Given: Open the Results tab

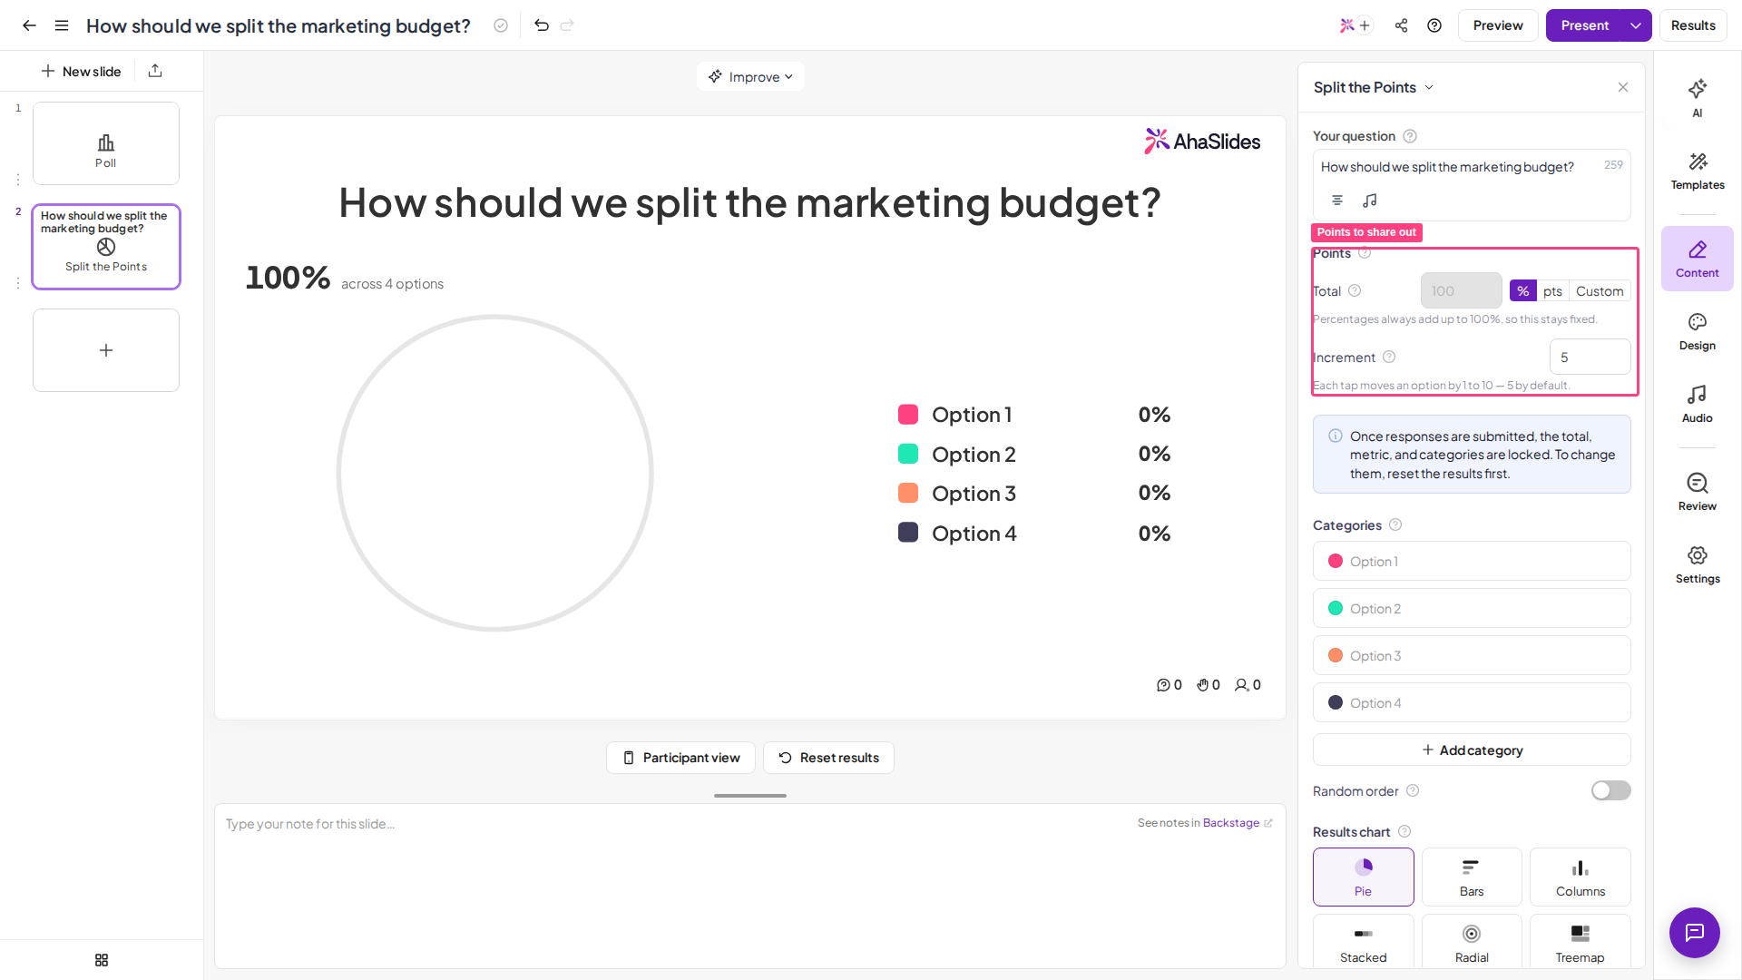Looking at the screenshot, I should coord(1693,25).
